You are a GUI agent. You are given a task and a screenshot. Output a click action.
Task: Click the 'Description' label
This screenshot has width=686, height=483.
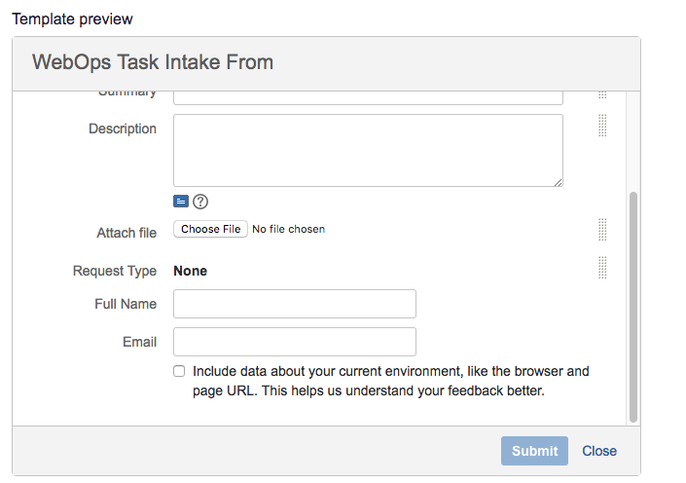(123, 129)
